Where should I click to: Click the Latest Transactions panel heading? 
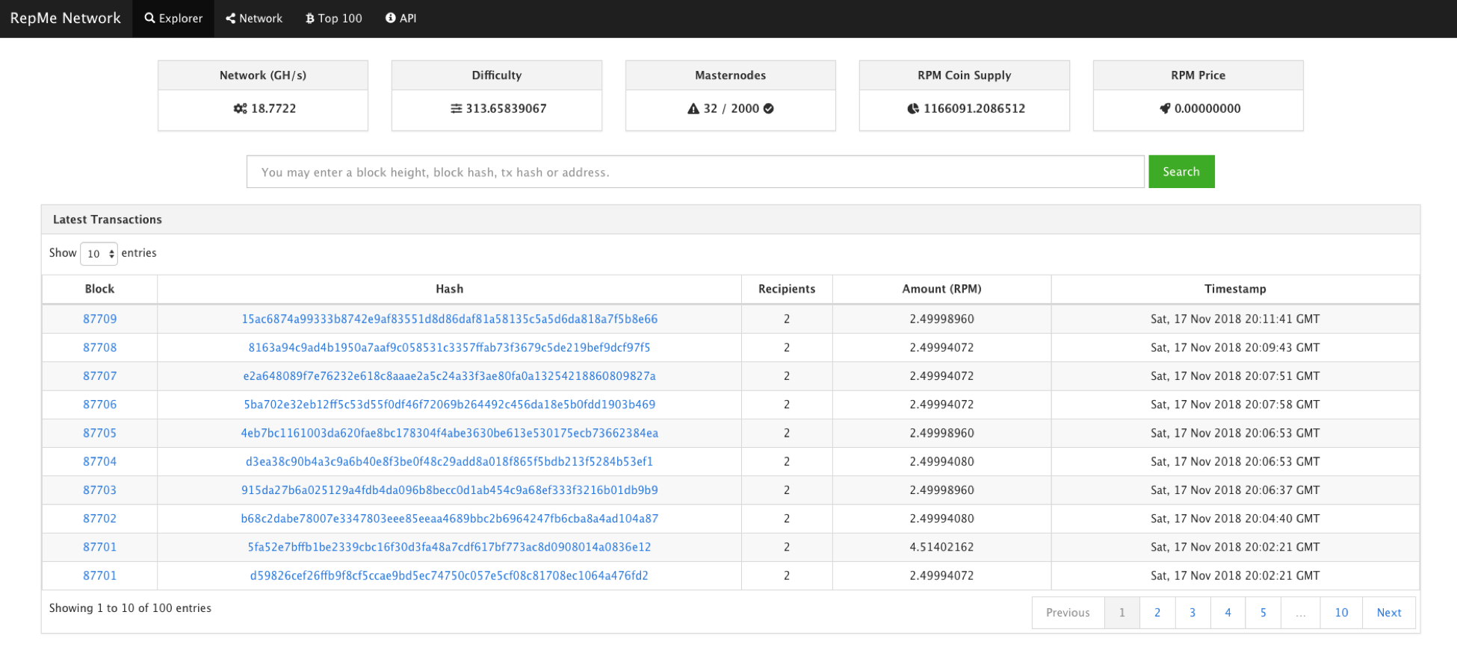pos(108,219)
